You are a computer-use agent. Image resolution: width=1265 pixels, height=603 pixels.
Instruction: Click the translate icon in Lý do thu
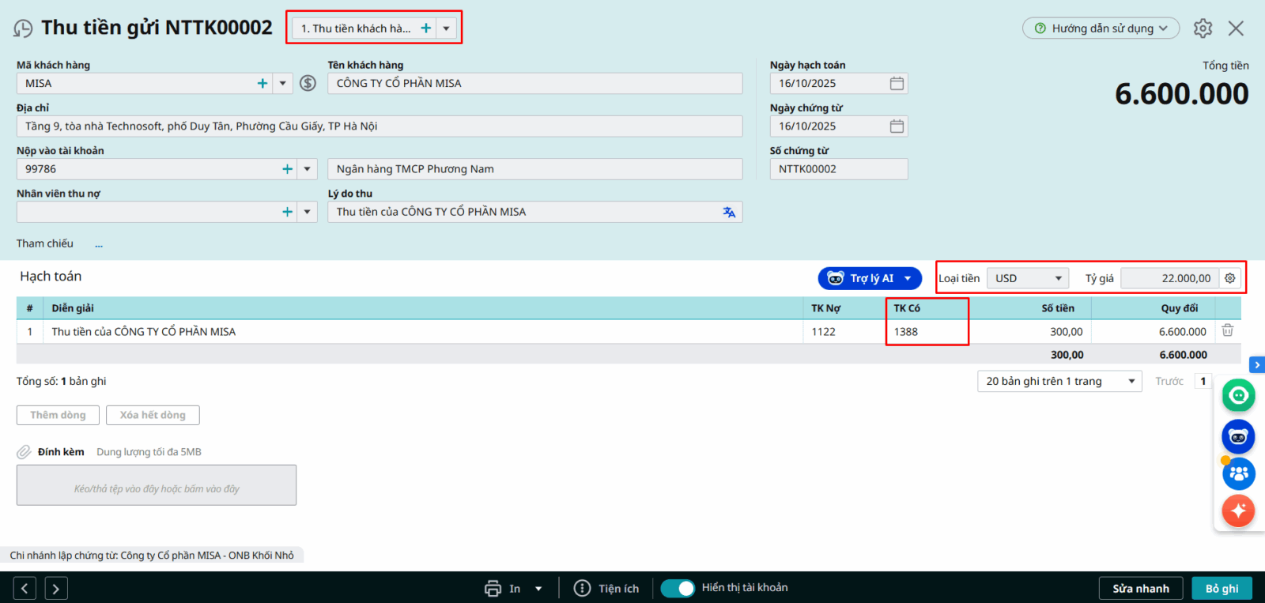[x=729, y=212]
